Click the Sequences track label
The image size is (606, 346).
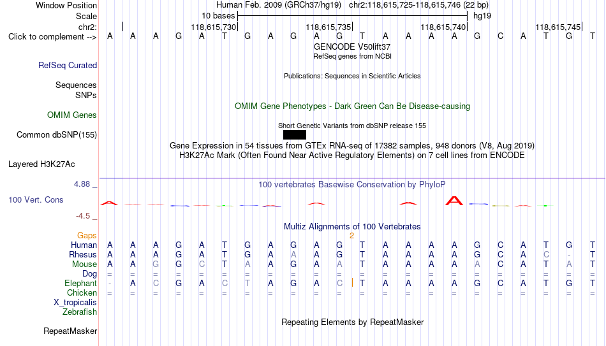76,85
